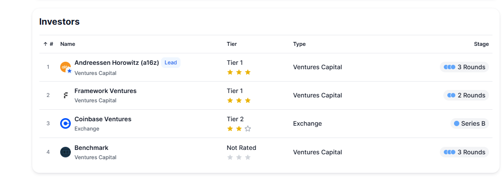504x179 pixels.
Task: Open the Benchmark investor link
Action: pyautogui.click(x=91, y=148)
